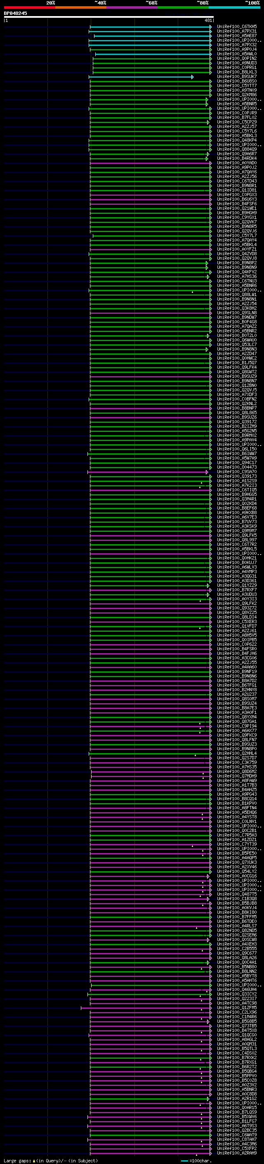
Task: Click the short cyan alignment bar of B9SUK7
Action: click(141, 77)
